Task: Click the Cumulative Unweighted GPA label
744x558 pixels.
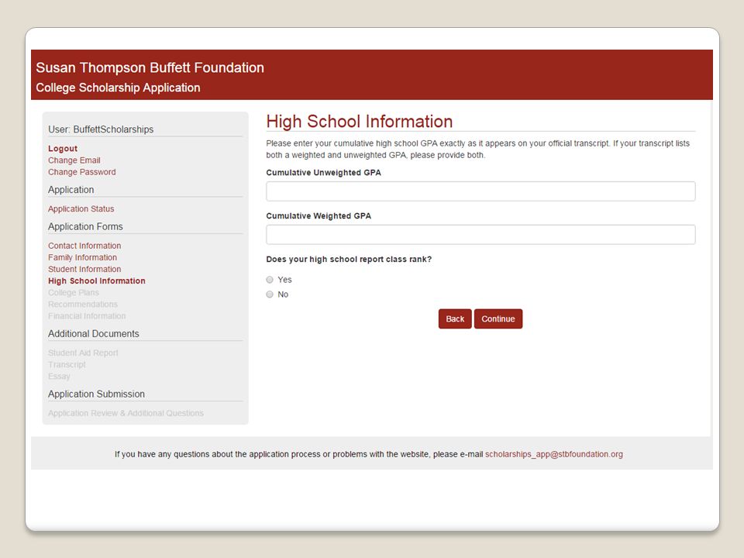Action: [324, 173]
